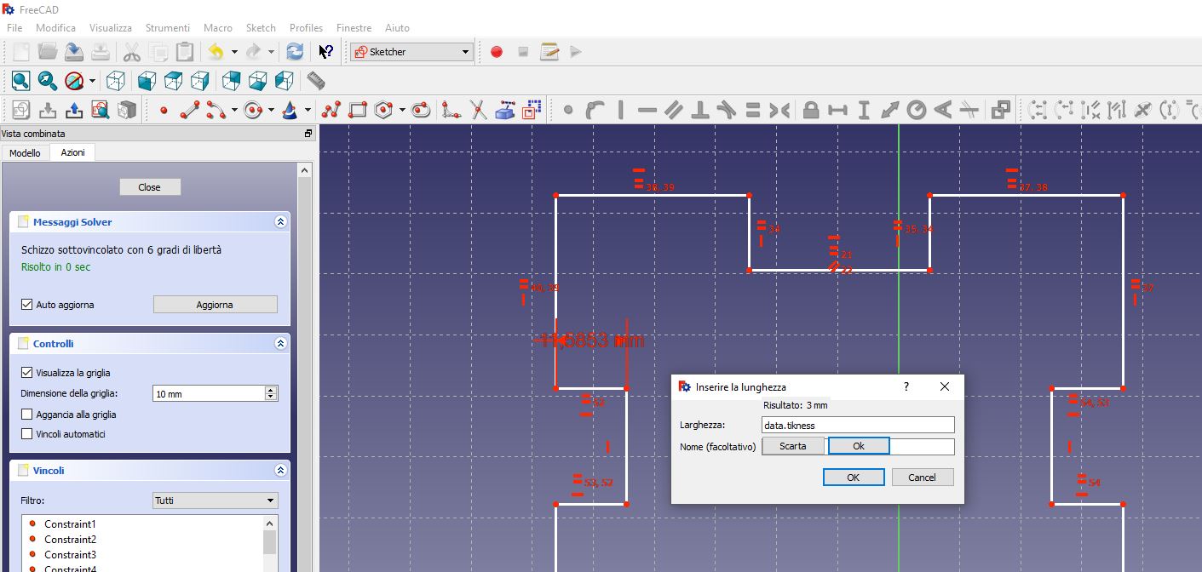1202x572 pixels.
Task: Select the create point tool
Action: click(164, 110)
